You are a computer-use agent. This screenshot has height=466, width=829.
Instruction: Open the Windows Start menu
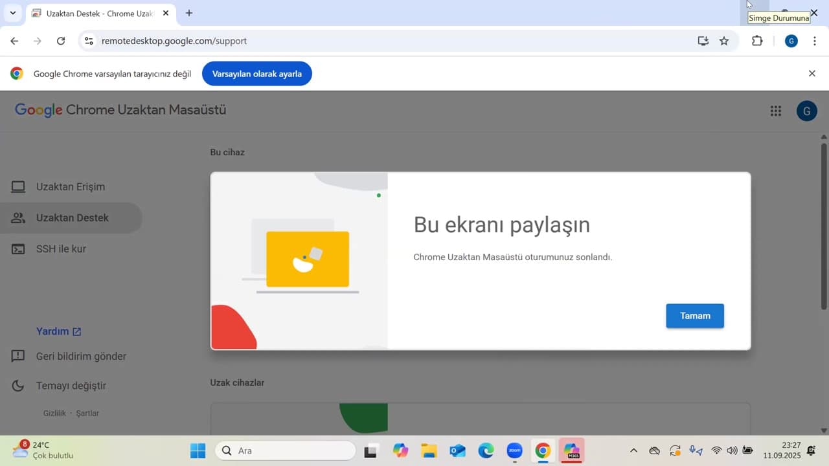coord(198,450)
